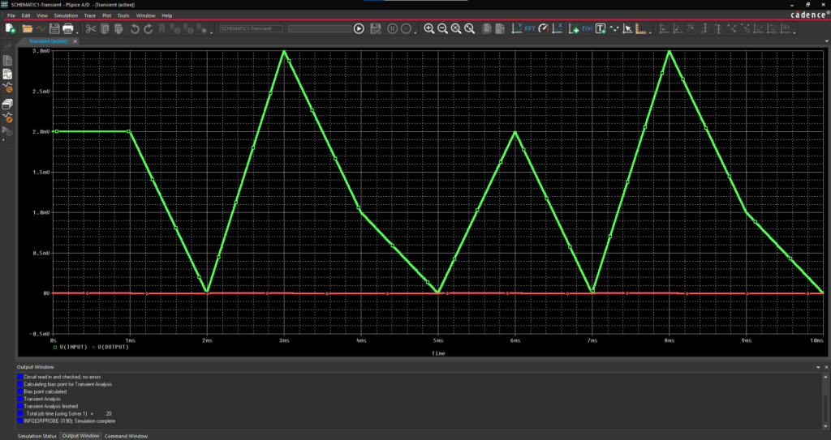This screenshot has width=831, height=440.
Task: Open the Edit menu
Action: (25, 15)
